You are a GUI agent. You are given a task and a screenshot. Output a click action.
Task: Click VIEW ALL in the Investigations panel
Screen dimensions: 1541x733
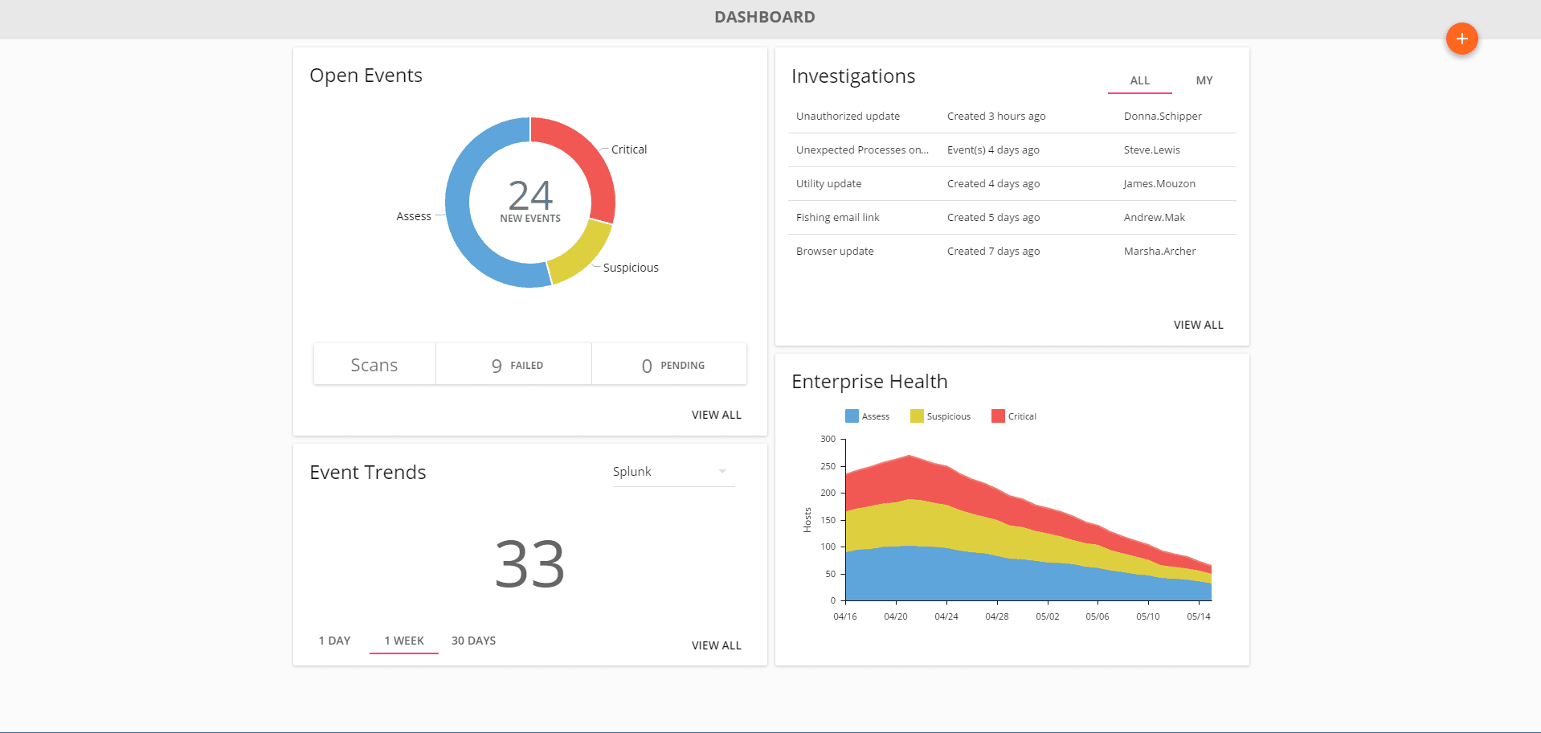[x=1198, y=325]
